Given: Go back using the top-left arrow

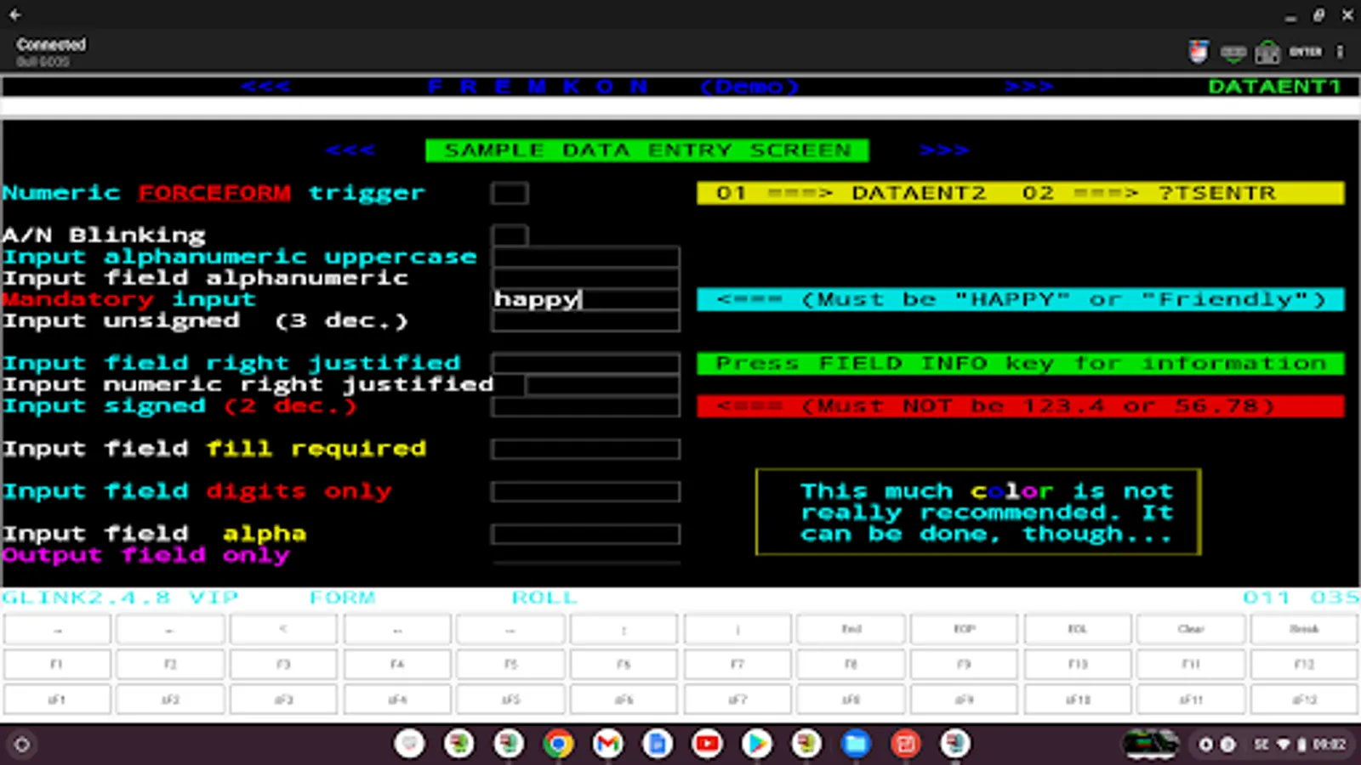Looking at the screenshot, I should (15, 14).
